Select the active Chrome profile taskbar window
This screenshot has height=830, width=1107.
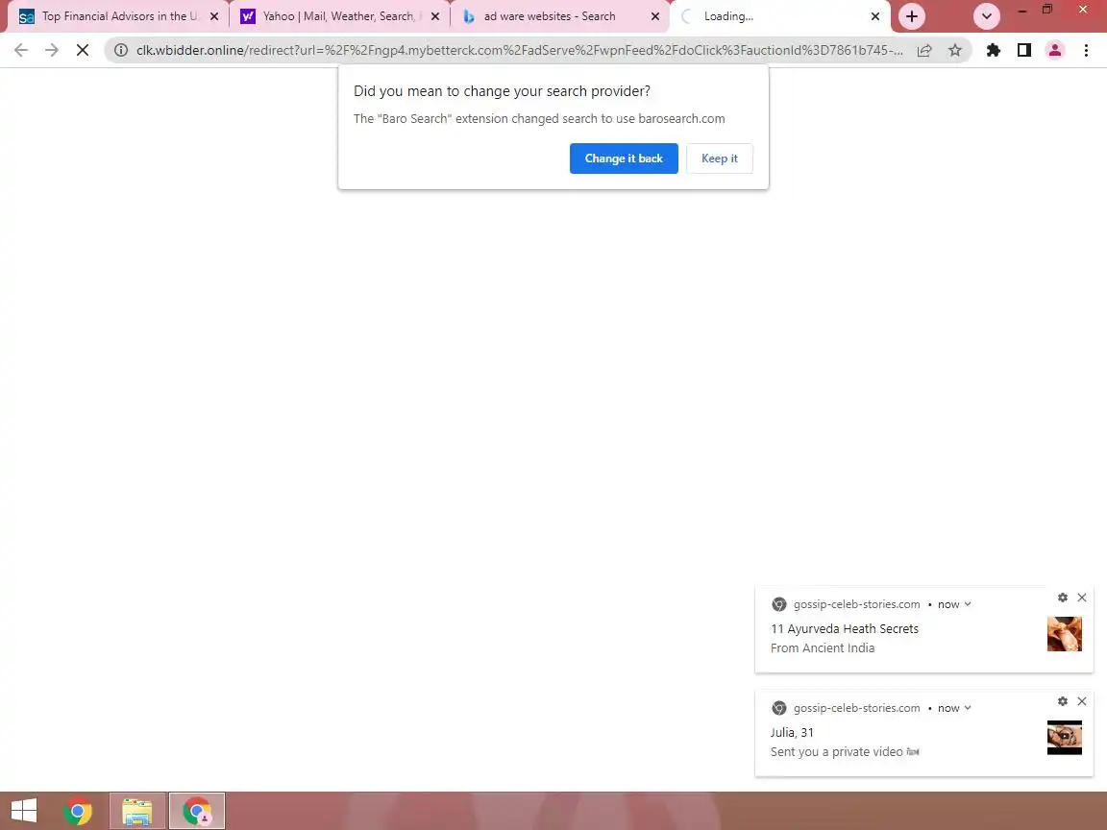(x=197, y=811)
